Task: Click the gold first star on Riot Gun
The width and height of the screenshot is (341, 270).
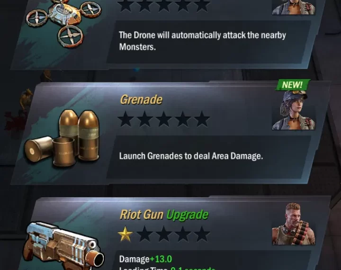Action: click(125, 234)
